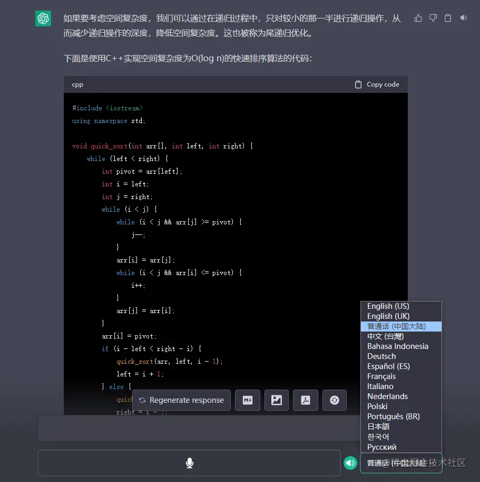Click the code line 'if (i - left < right - i) {'
Viewport: 480px width, 482px height.
pyautogui.click(x=152, y=349)
